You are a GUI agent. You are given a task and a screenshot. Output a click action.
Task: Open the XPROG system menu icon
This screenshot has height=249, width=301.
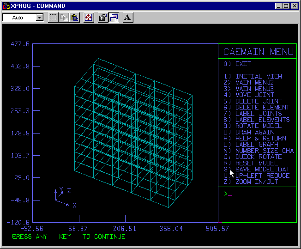pos(6,6)
